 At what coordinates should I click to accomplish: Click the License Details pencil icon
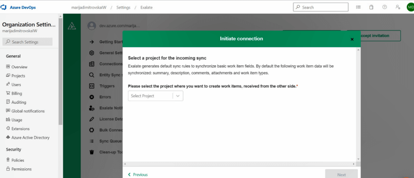[92, 119]
